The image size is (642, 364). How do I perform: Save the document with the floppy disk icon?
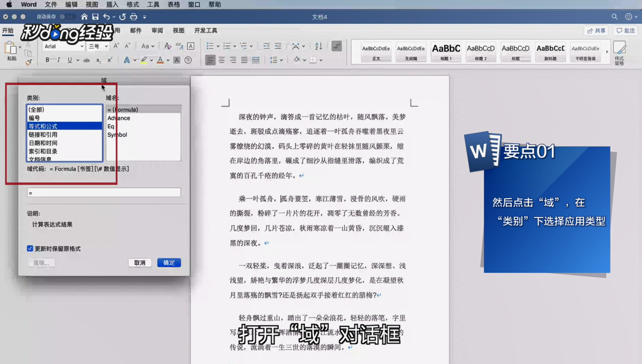pos(95,17)
